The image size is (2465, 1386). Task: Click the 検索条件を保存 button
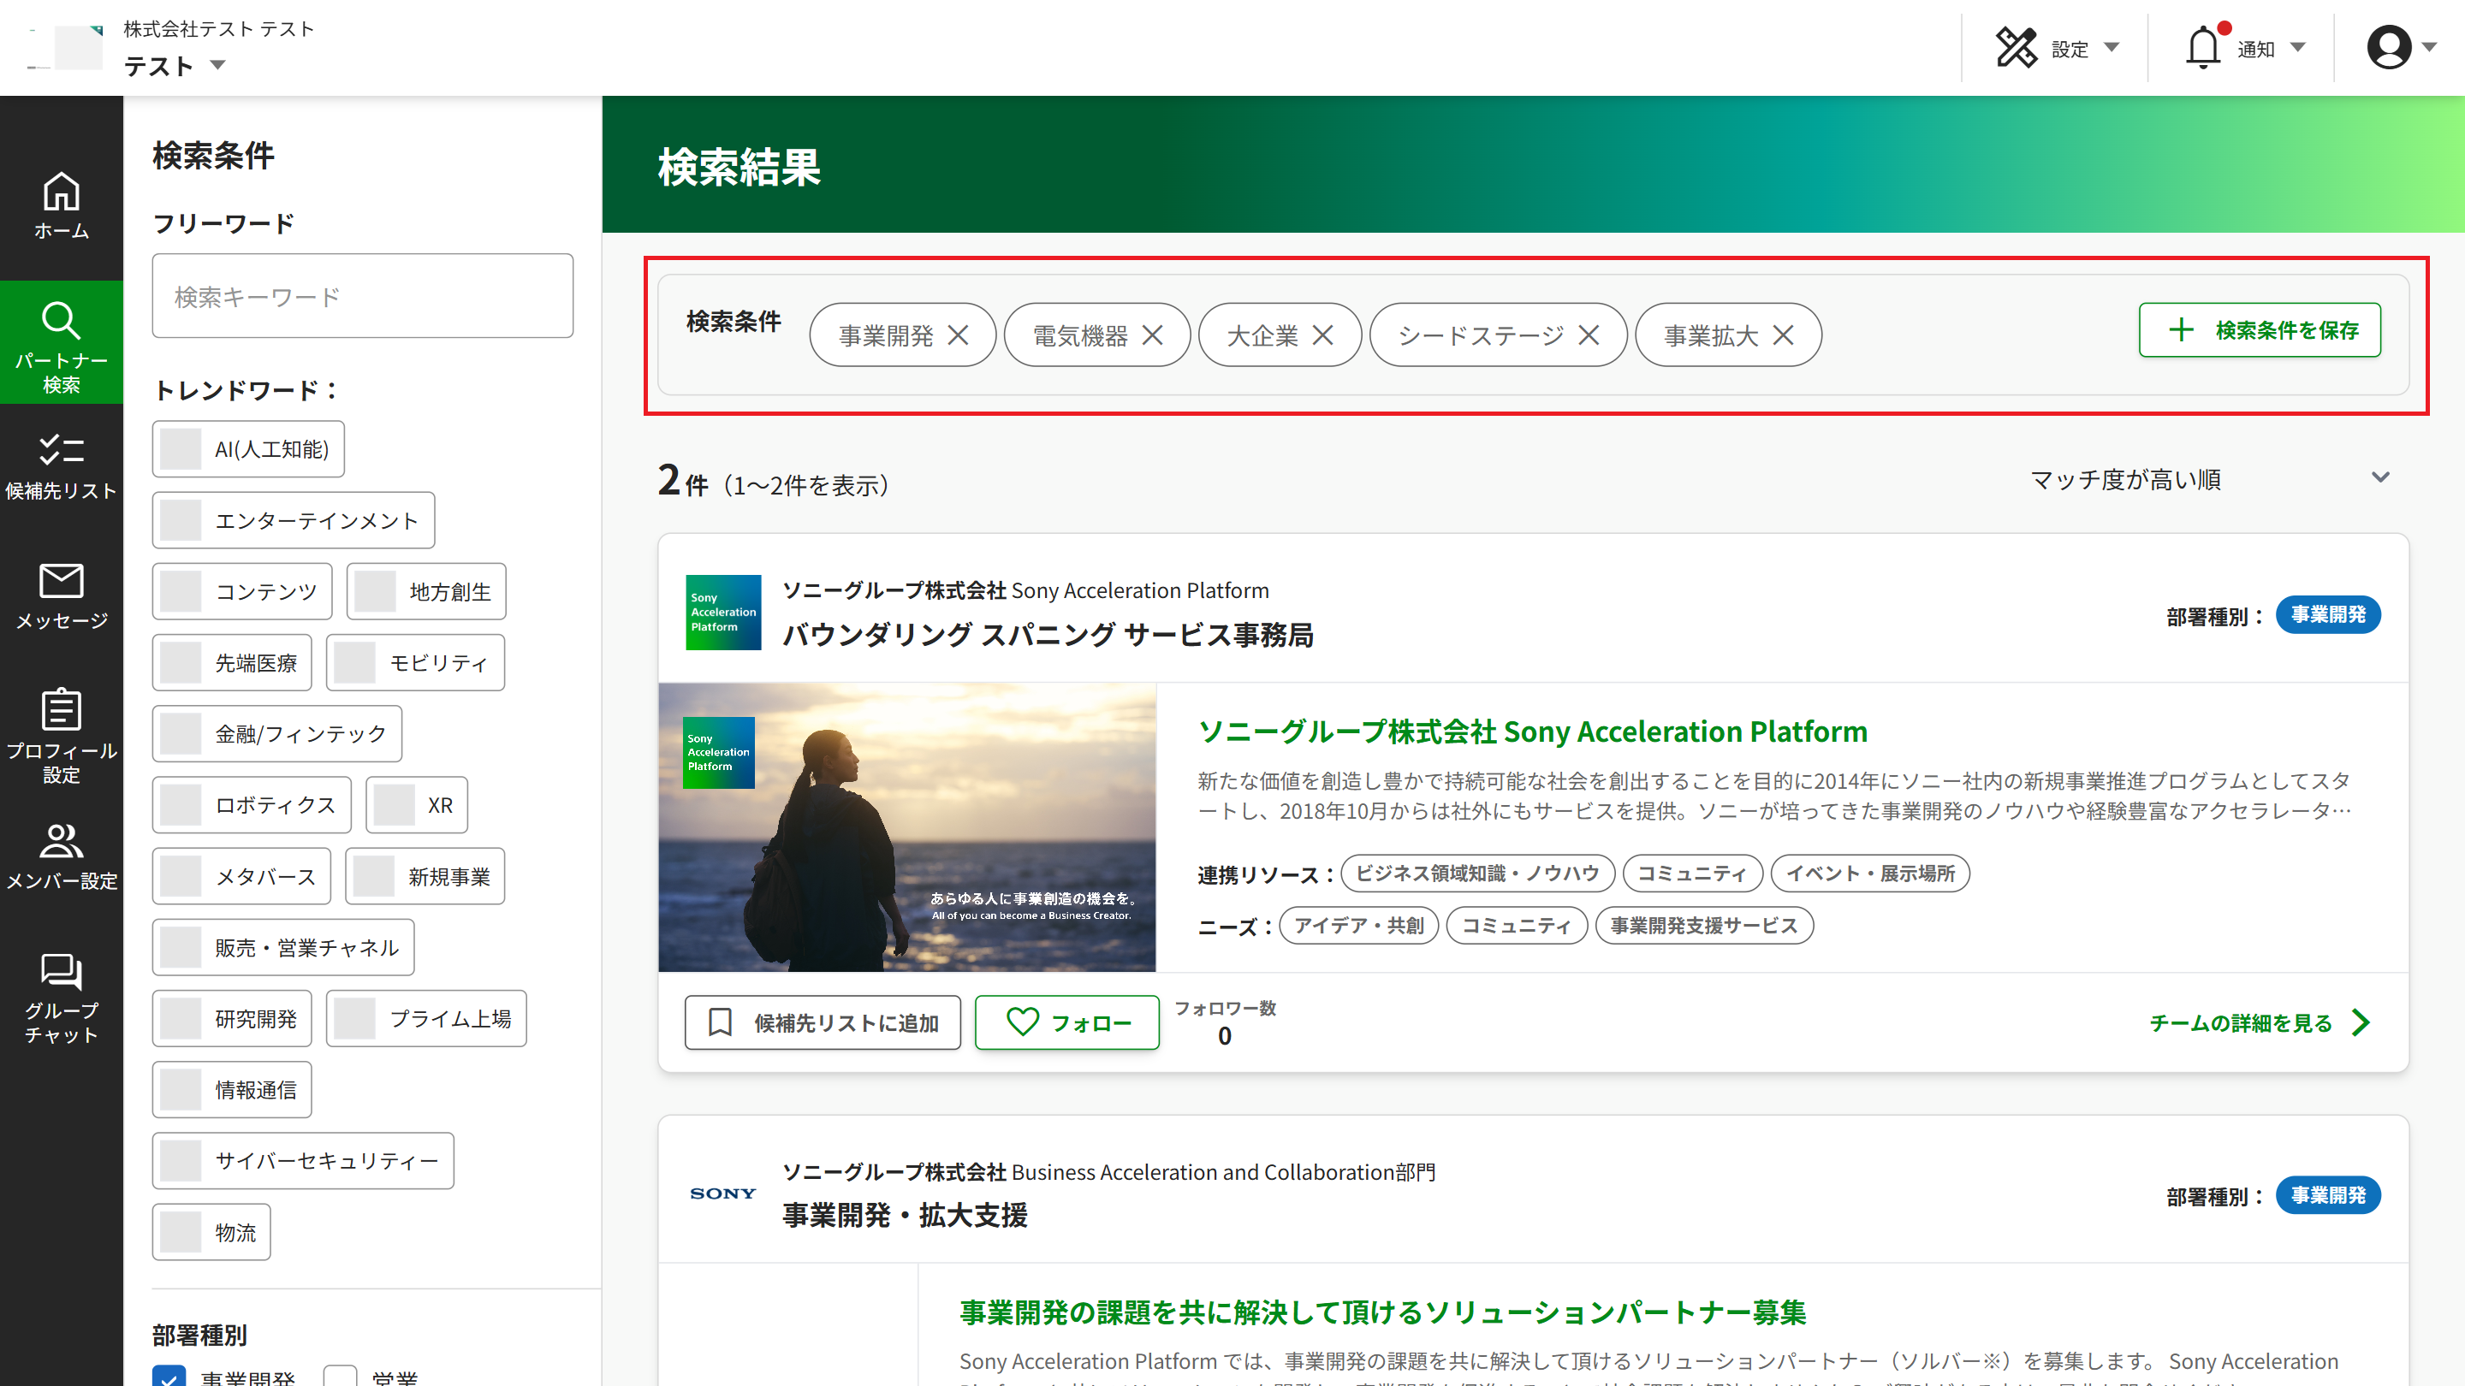coord(2260,330)
